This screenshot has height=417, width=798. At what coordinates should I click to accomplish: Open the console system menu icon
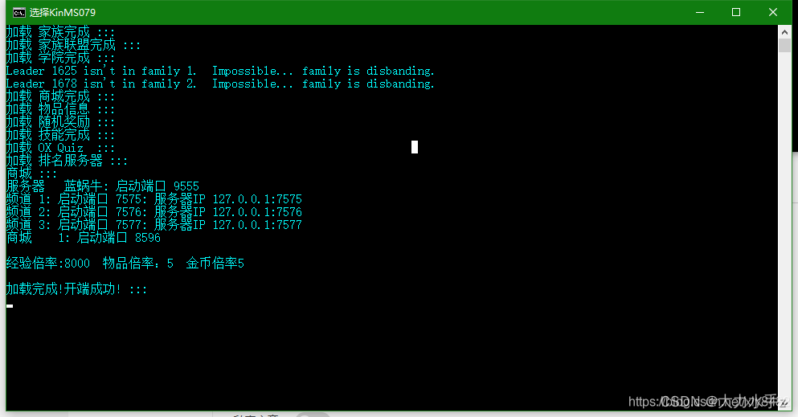pyautogui.click(x=19, y=12)
